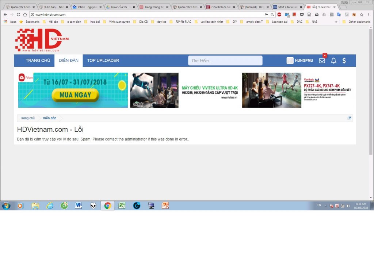Open the Chrome three-dot menu
Image resolution: width=374 pixels, height=265 pixels.
(369, 15)
